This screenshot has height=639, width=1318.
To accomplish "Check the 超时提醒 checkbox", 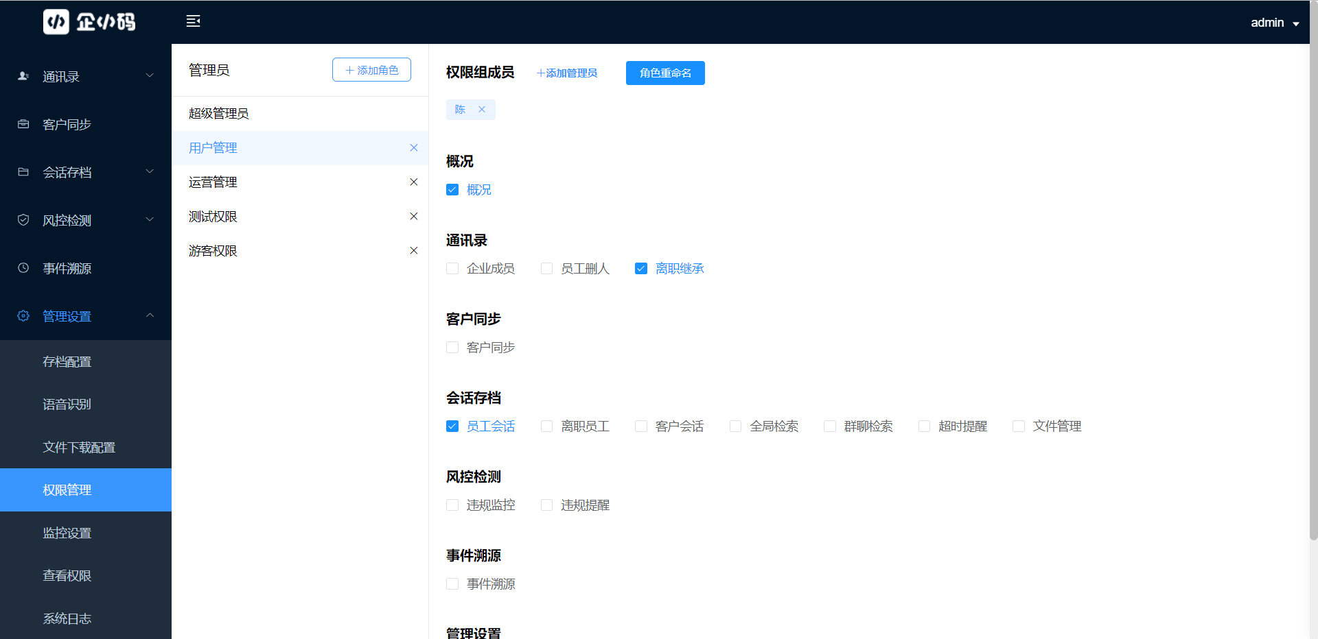I will pos(925,426).
